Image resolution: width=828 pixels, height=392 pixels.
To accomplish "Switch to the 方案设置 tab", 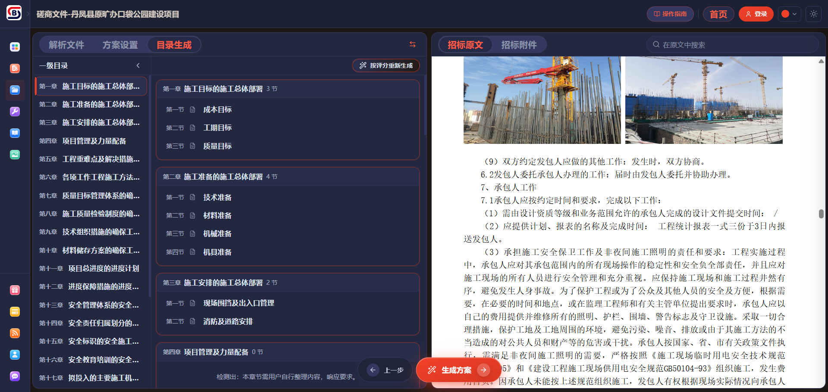I will 120,45.
